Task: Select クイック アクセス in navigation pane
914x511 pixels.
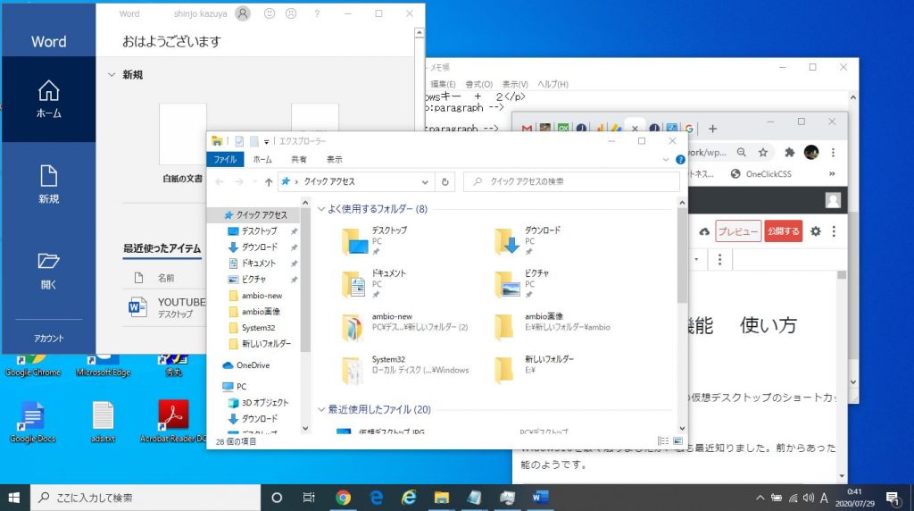Action: pyautogui.click(x=255, y=215)
